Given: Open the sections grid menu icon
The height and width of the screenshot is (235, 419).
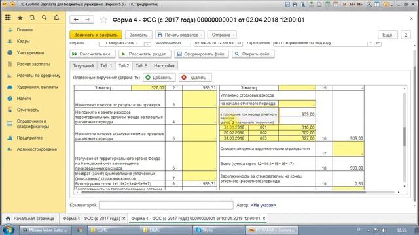Looking at the screenshot, I should click(x=8, y=18).
